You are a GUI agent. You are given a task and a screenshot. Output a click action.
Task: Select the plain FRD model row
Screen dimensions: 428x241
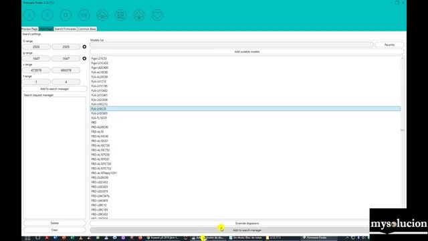pyautogui.click(x=94, y=123)
